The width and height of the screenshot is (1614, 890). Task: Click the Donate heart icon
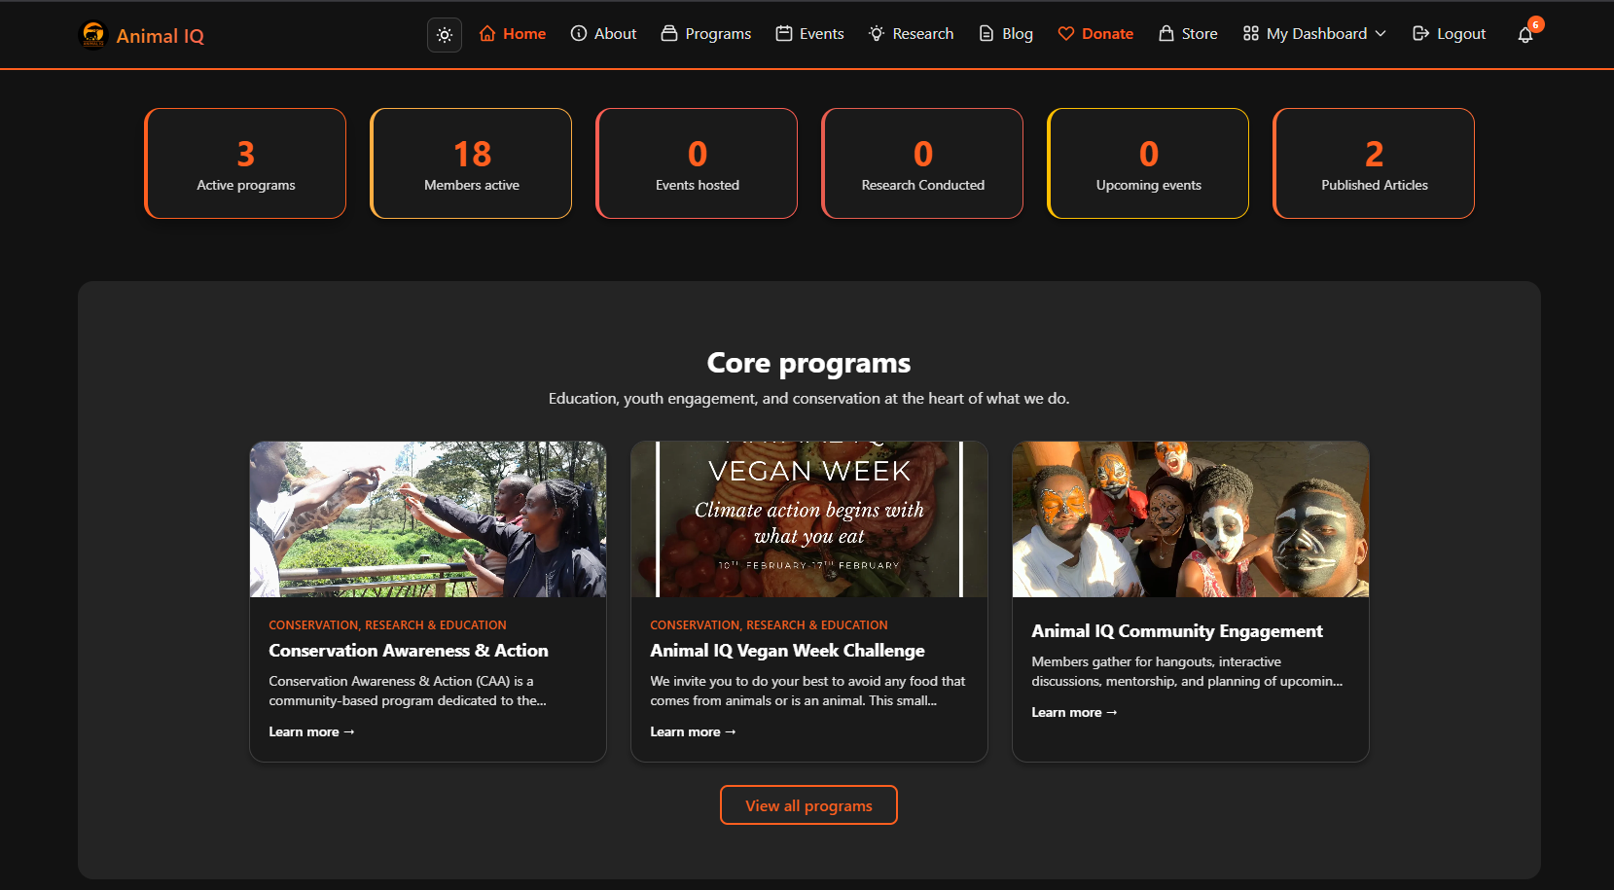point(1066,33)
